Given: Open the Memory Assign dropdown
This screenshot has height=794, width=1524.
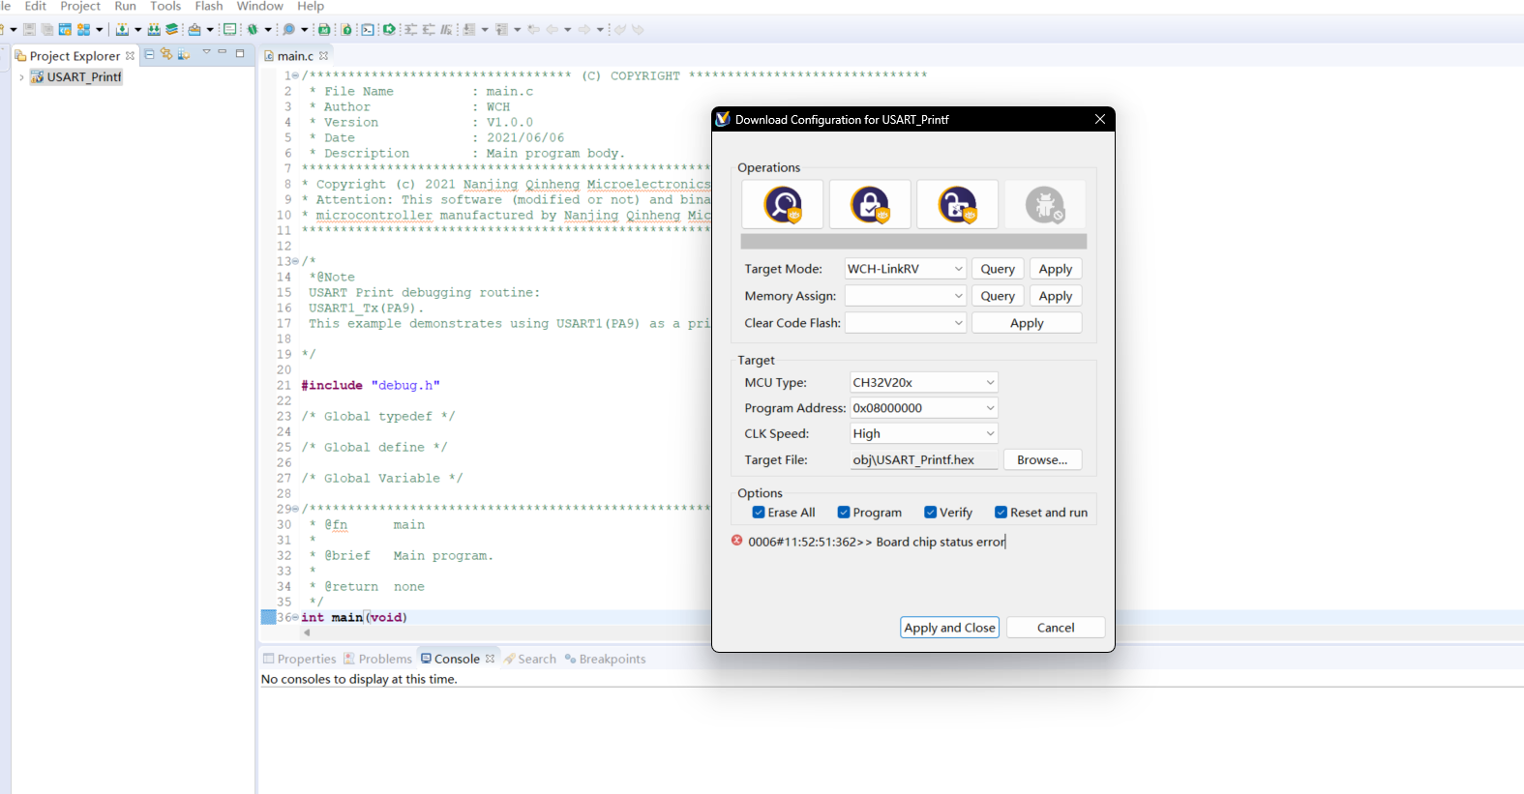Looking at the screenshot, I should (906, 296).
